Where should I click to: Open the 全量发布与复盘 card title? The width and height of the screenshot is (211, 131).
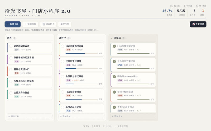pyautogui.click(x=22, y=92)
